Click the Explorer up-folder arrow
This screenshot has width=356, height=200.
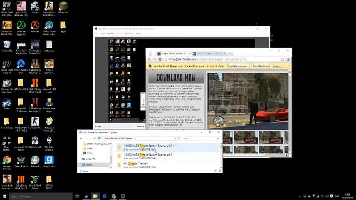tap(95, 138)
